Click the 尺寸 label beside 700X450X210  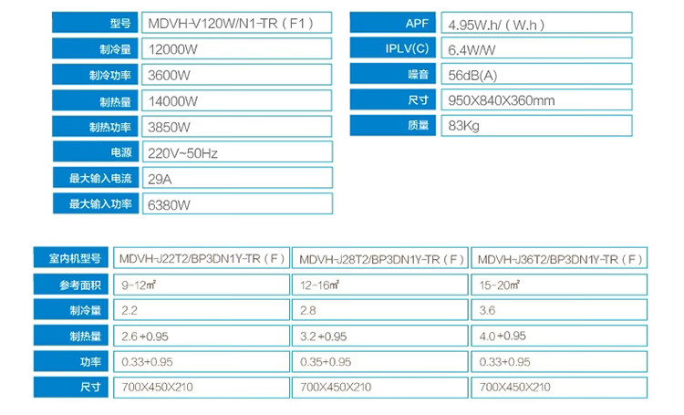coord(70,387)
